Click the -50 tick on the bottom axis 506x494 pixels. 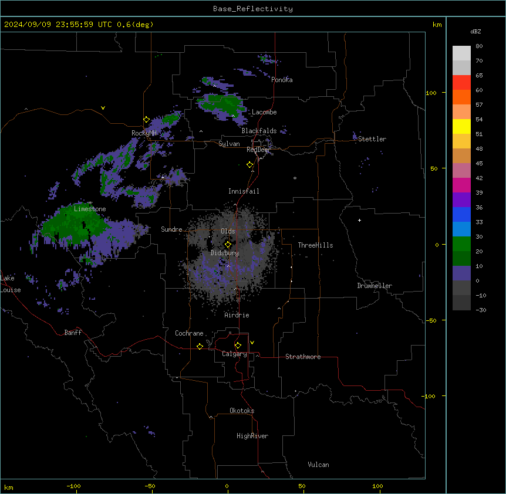click(150, 486)
